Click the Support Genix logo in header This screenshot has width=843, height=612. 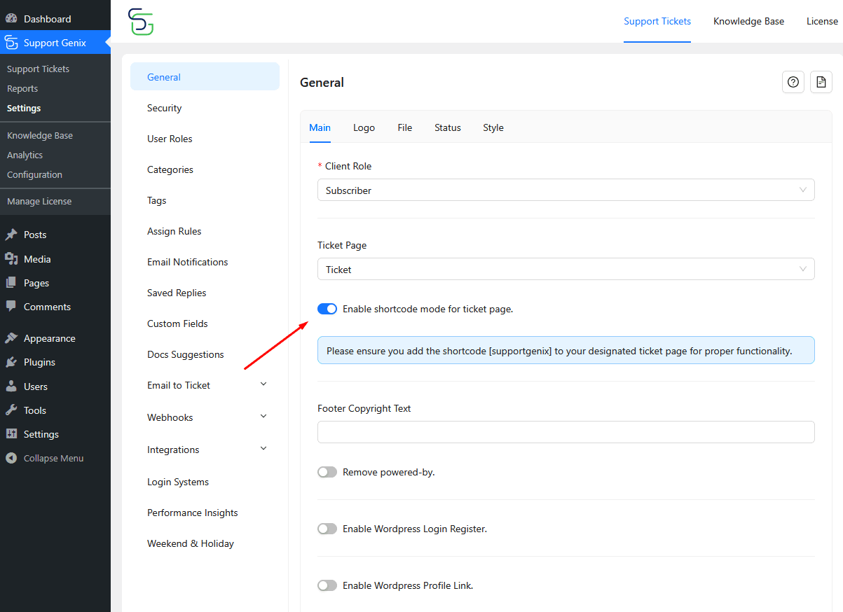point(141,22)
